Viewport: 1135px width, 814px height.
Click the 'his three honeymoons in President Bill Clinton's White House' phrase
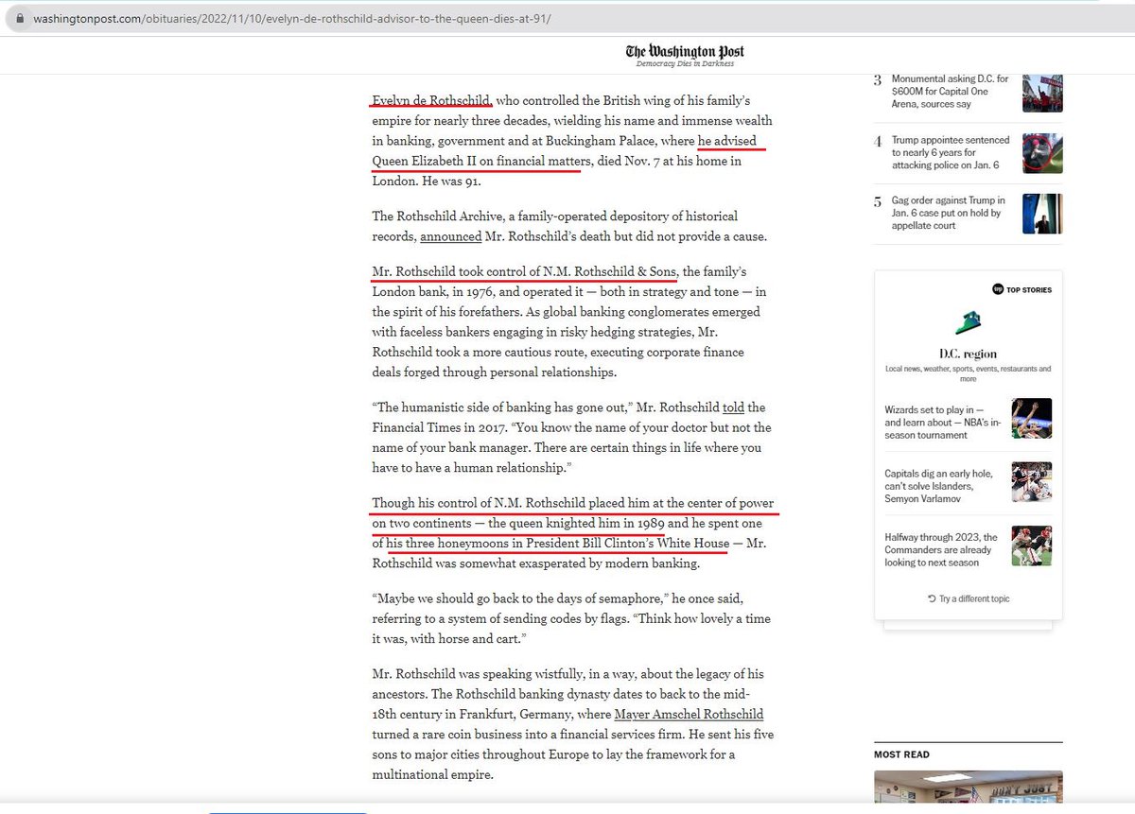click(x=558, y=543)
